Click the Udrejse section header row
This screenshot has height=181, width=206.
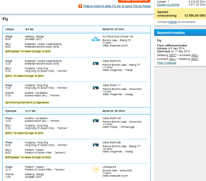(76, 29)
